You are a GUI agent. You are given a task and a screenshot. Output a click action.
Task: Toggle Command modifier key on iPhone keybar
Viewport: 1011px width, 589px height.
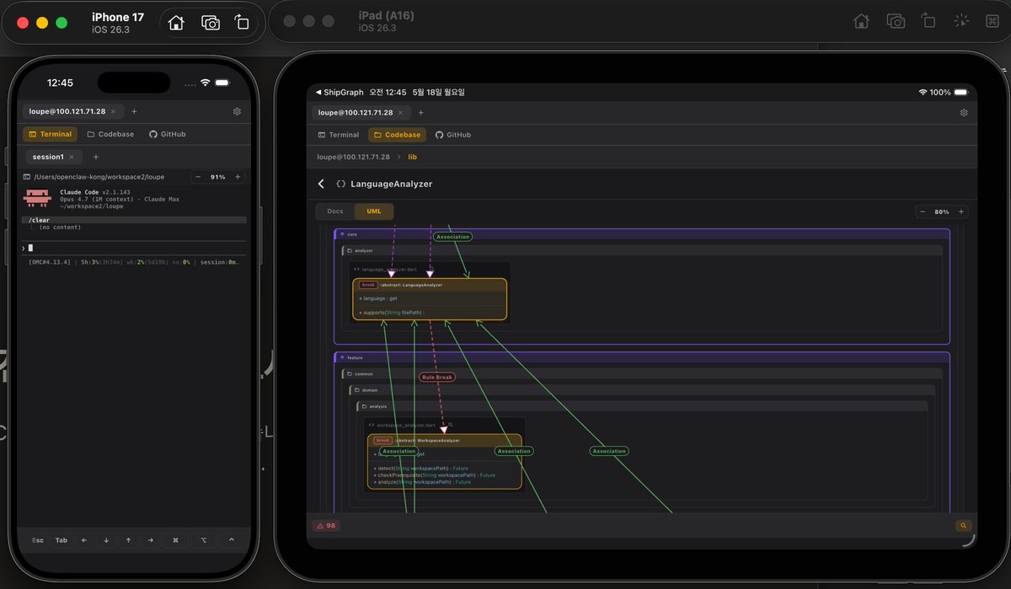[x=175, y=540]
